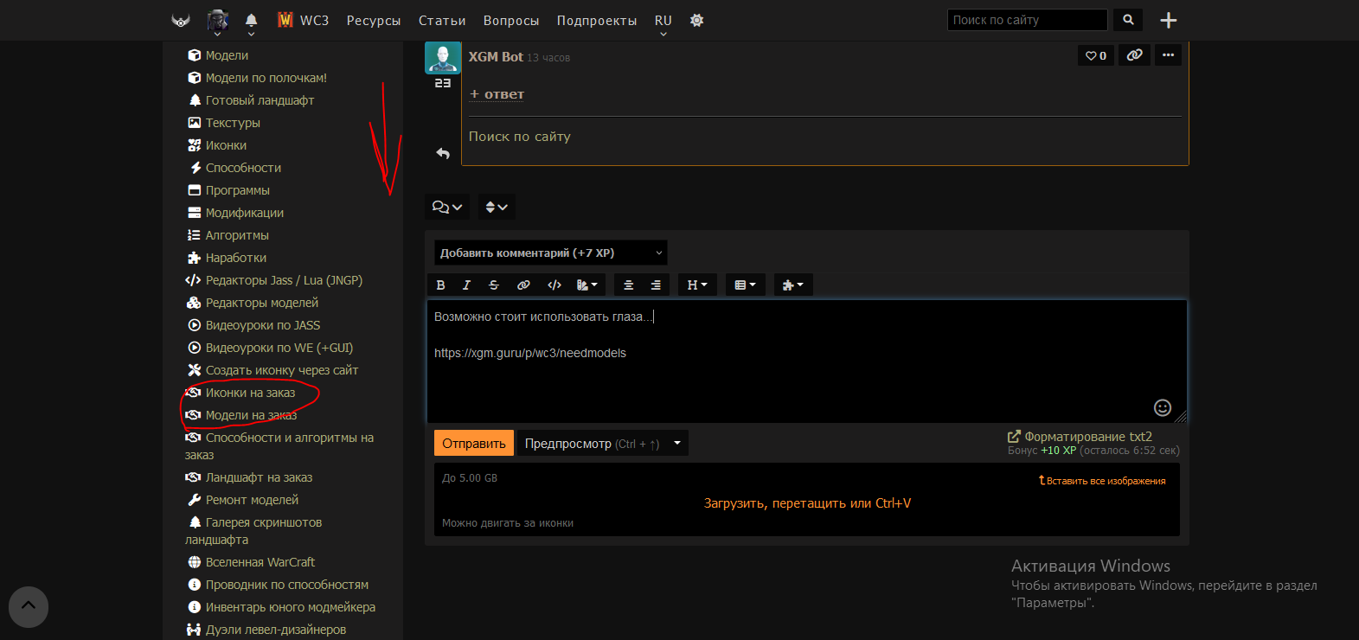Viewport: 1359px width, 640px height.
Task: Insert a code block with the editor toolbar
Action: (554, 285)
